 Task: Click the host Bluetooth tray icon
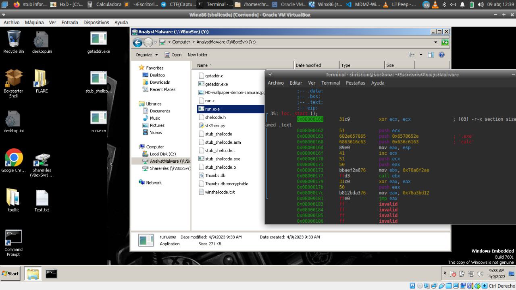coord(444,4)
